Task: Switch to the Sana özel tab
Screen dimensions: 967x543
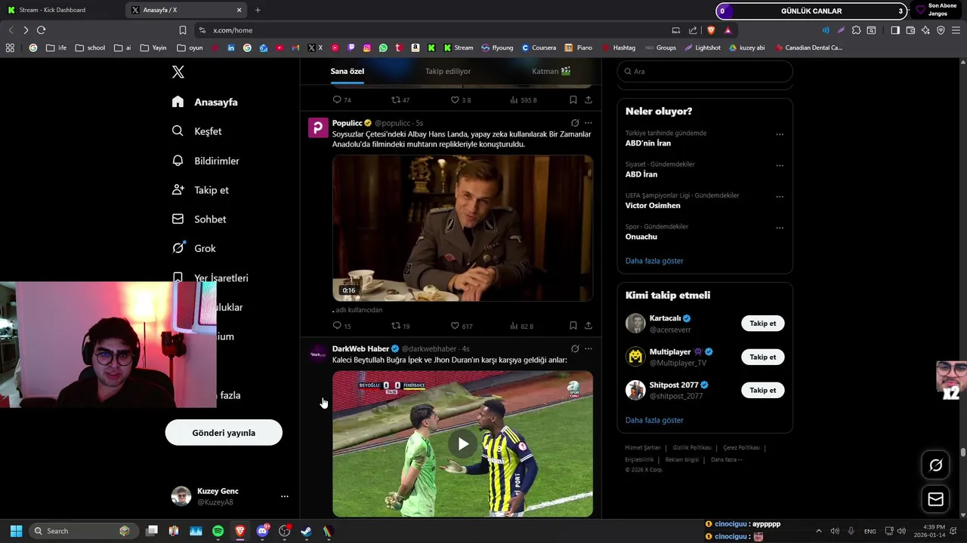Action: (348, 71)
